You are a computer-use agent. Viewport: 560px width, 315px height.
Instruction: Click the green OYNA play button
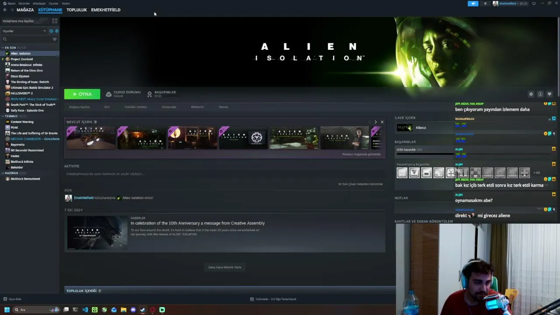[82, 94]
